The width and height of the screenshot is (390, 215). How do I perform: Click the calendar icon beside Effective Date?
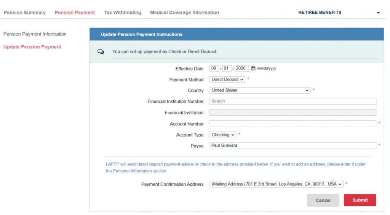pos(253,69)
